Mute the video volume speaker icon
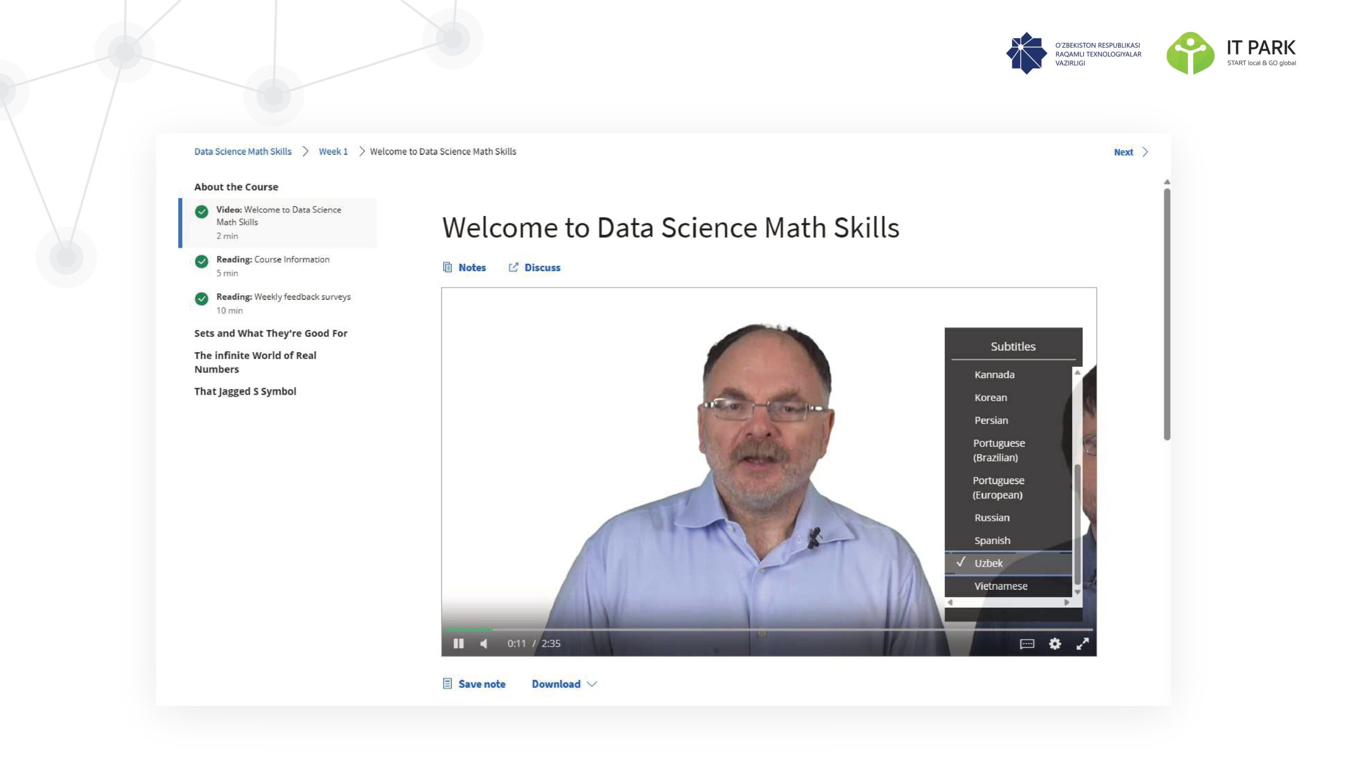 pos(484,643)
